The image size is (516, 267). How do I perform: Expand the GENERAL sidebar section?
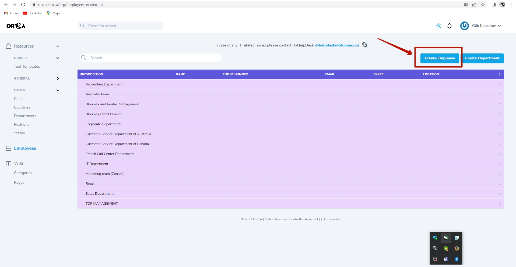tap(58, 78)
